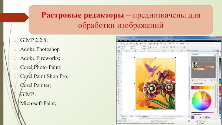Image resolution: width=222 pixels, height=125 pixels.
Task: Close the Color Styles docker
Action: coord(218,51)
